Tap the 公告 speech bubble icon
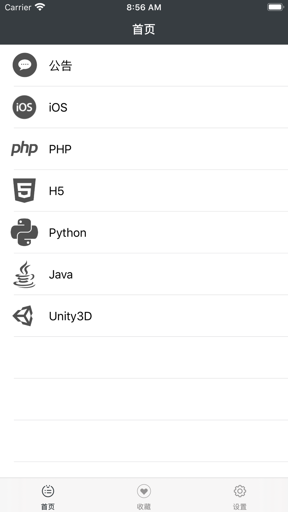 point(25,65)
